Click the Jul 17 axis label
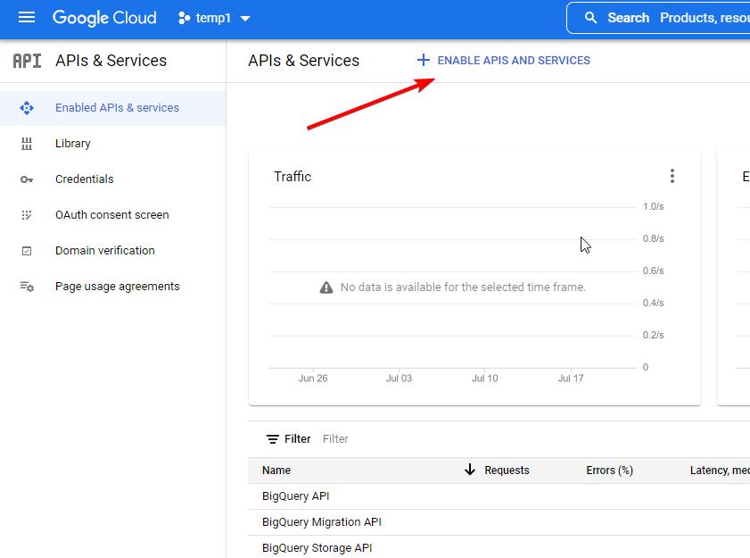 (571, 379)
